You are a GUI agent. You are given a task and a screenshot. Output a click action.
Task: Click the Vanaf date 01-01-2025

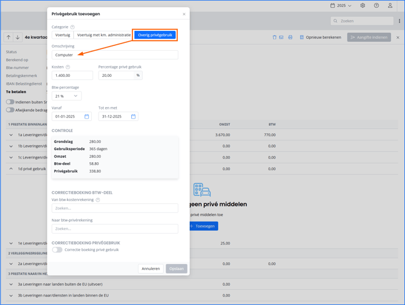pos(65,117)
